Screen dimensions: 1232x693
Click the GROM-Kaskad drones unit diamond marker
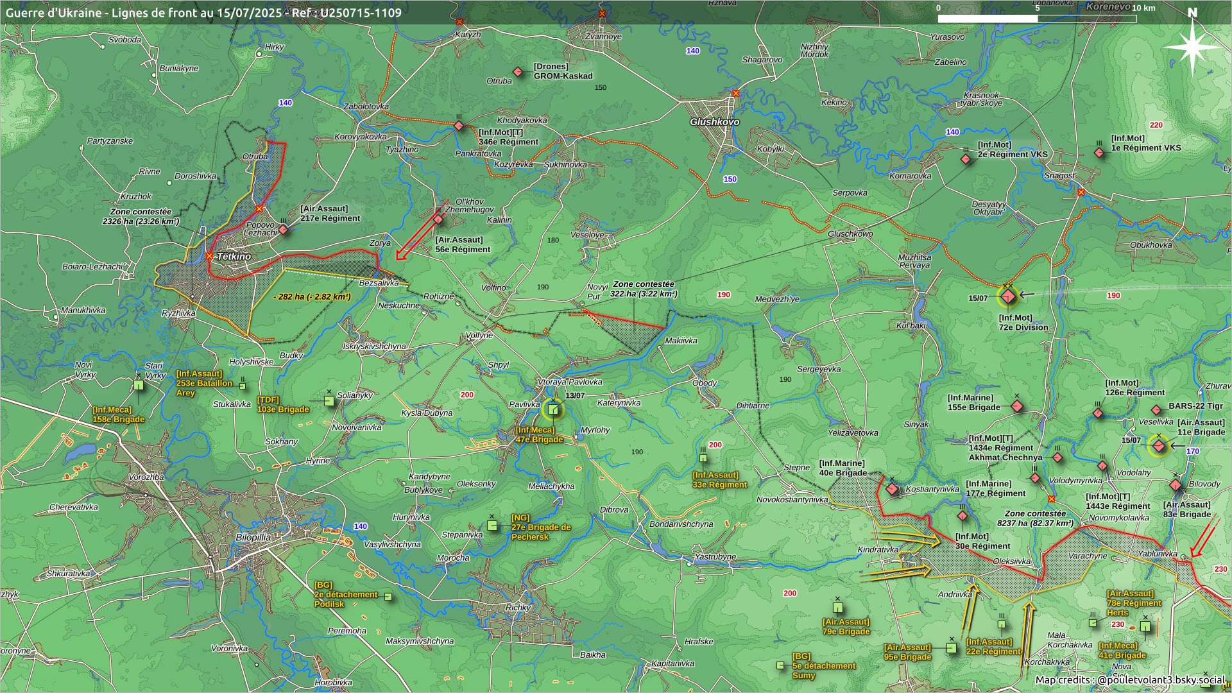[518, 72]
